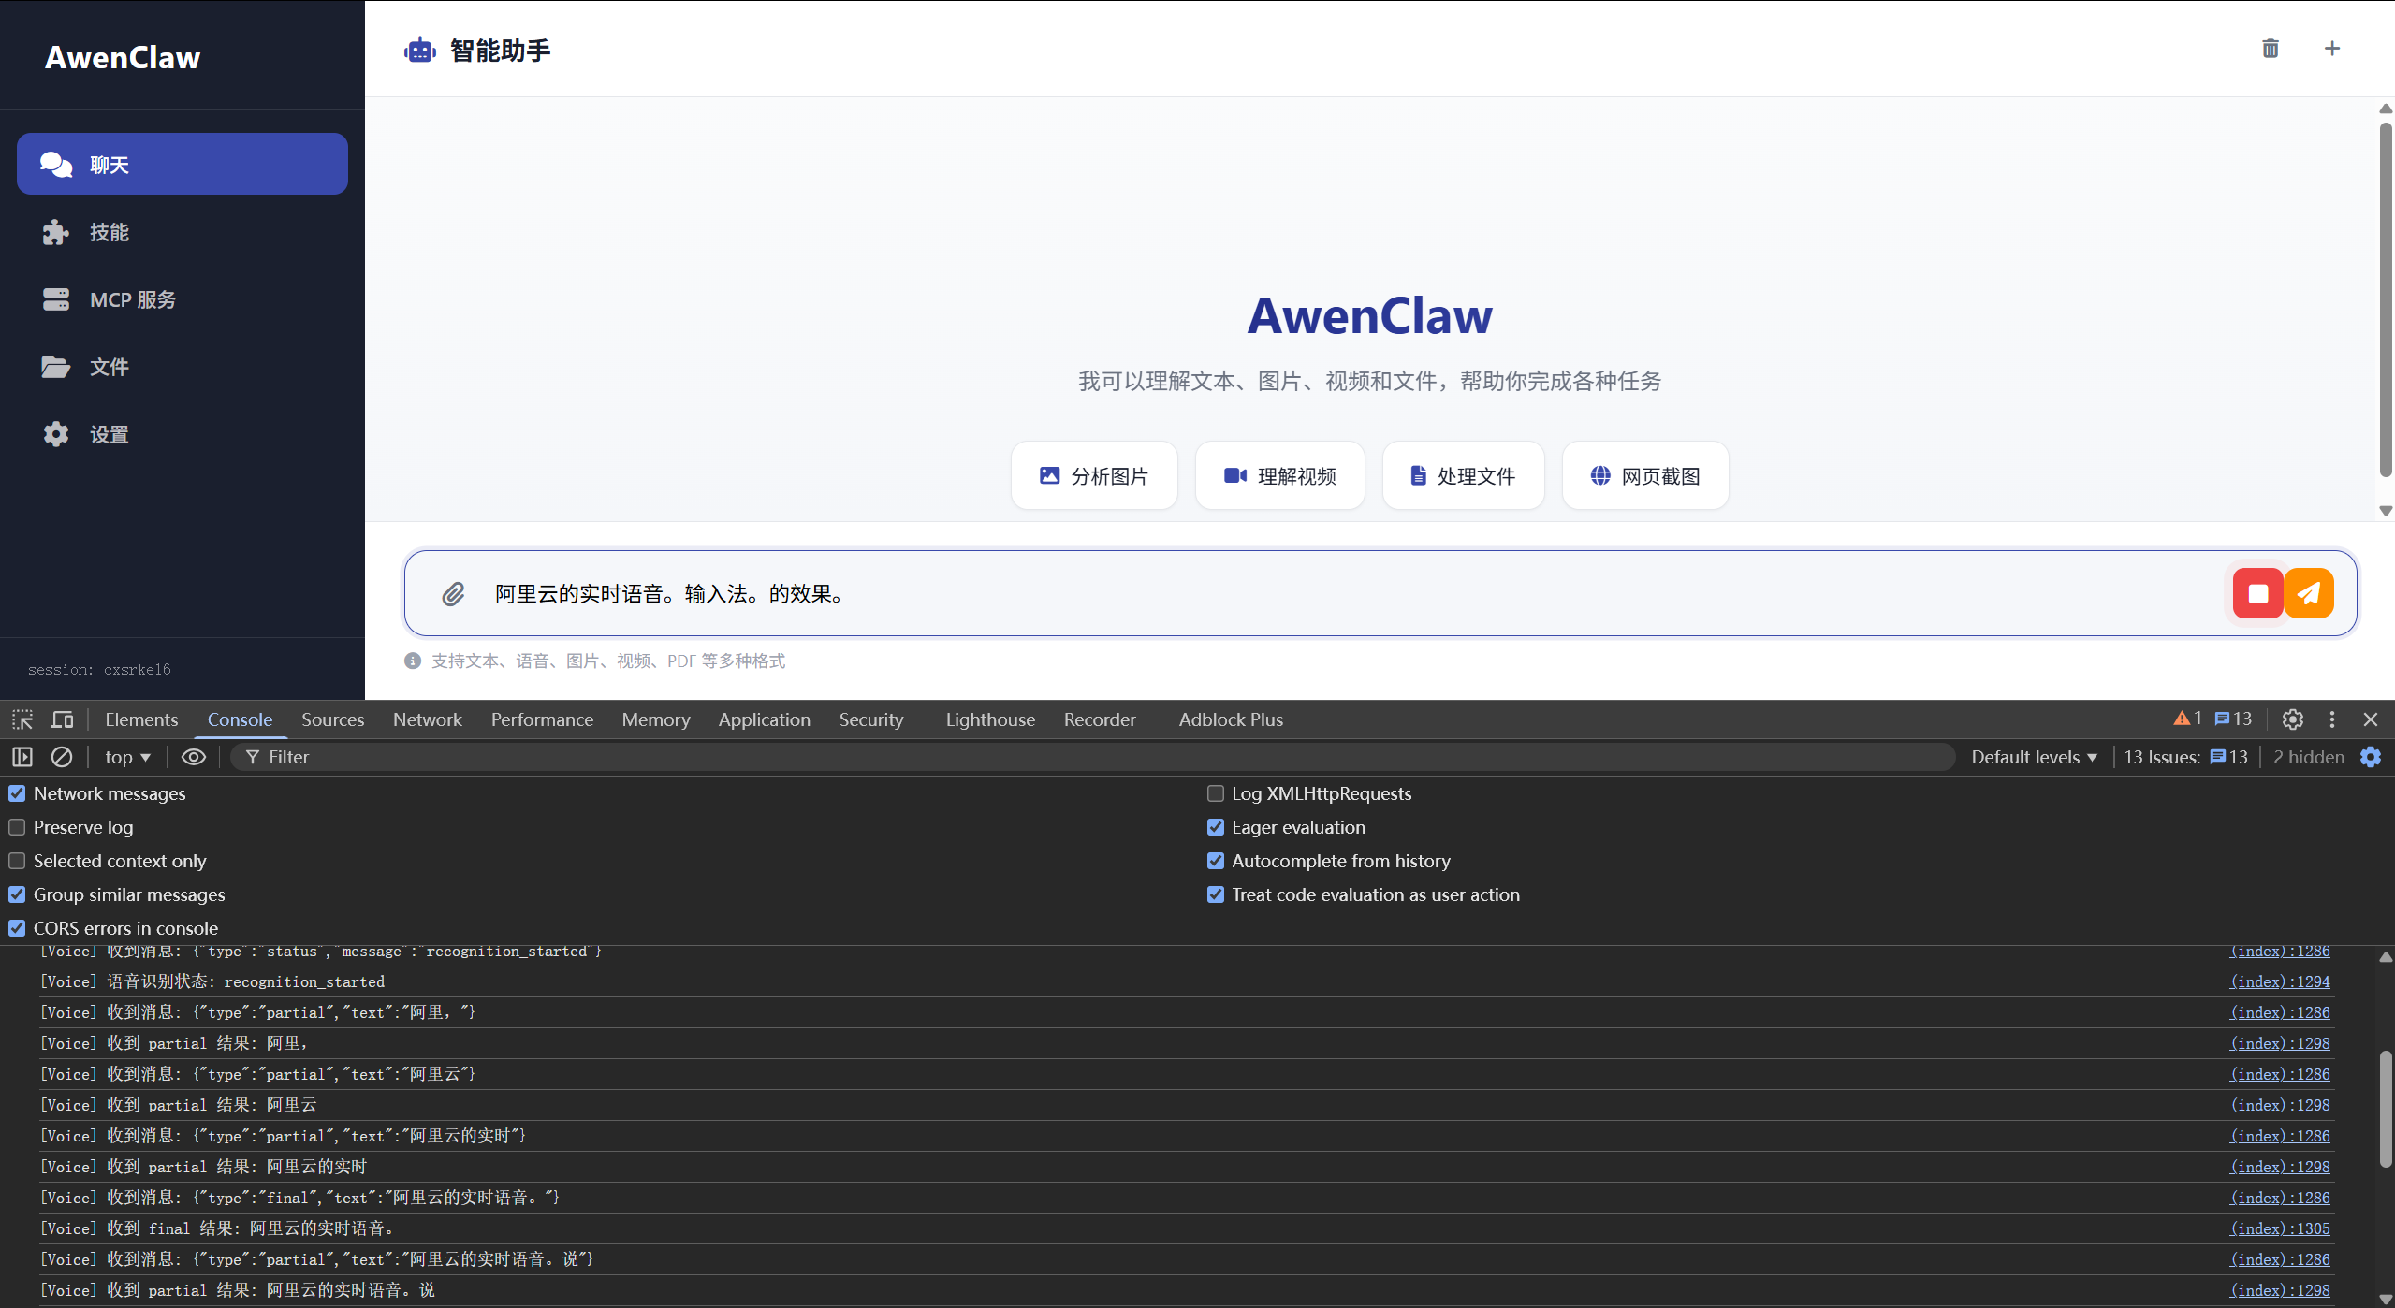2395x1308 pixels.
Task: Click the orange send message button
Action: point(2308,593)
